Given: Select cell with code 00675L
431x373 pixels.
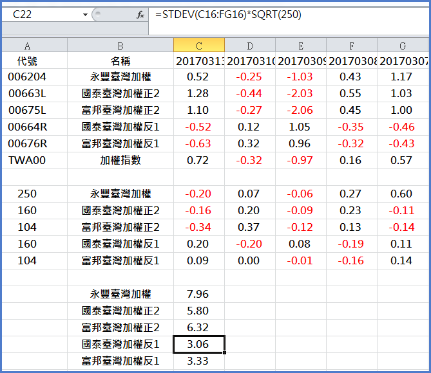Looking at the screenshot, I should (x=34, y=111).
